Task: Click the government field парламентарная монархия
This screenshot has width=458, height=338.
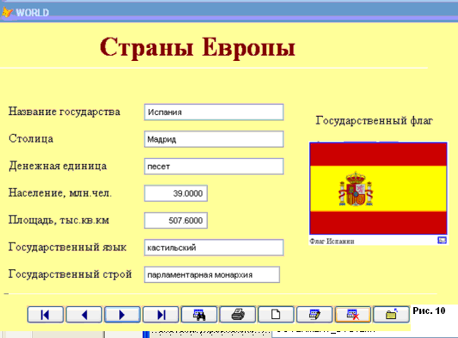Action: (x=212, y=275)
